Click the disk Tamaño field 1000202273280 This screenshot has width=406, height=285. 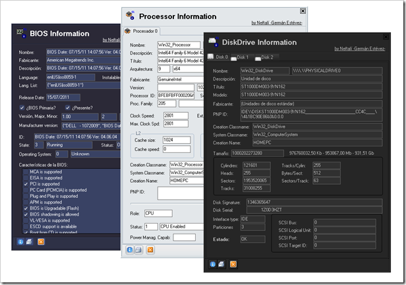point(257,153)
